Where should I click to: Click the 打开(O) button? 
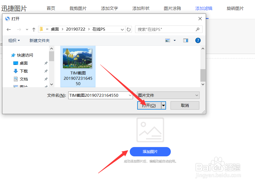tap(149, 106)
